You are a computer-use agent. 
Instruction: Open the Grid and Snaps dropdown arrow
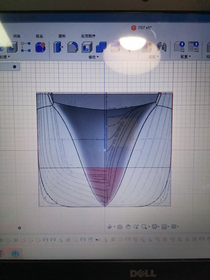click(x=168, y=227)
